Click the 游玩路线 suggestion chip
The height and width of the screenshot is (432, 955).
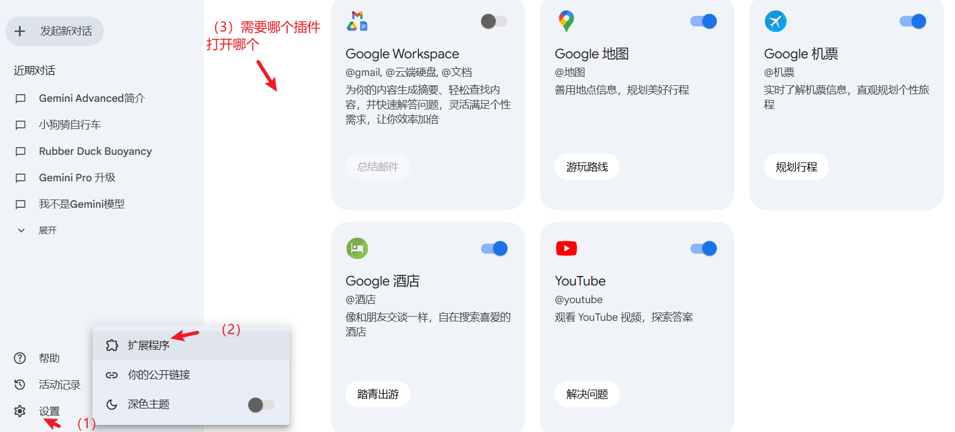587,167
